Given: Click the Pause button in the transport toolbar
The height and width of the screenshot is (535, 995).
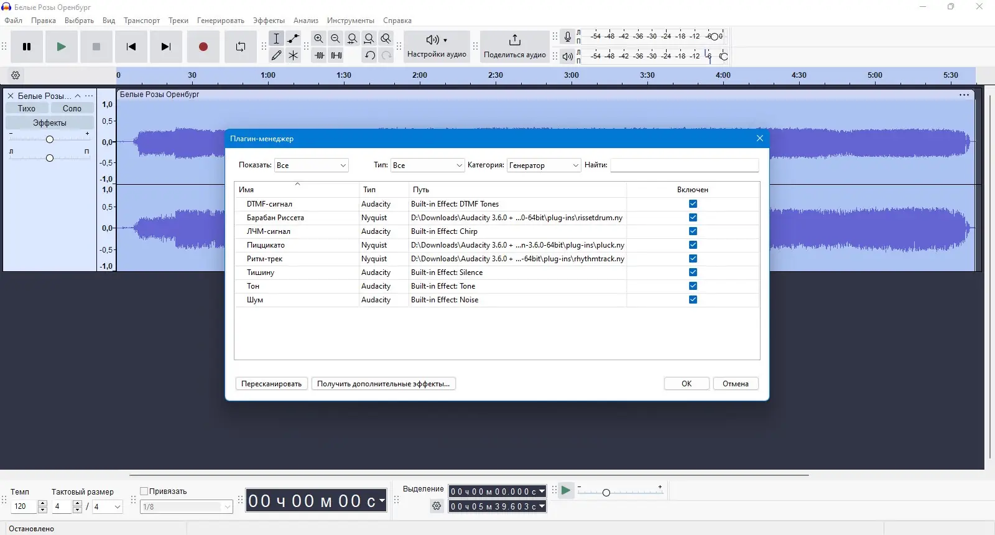Looking at the screenshot, I should pyautogui.click(x=27, y=47).
